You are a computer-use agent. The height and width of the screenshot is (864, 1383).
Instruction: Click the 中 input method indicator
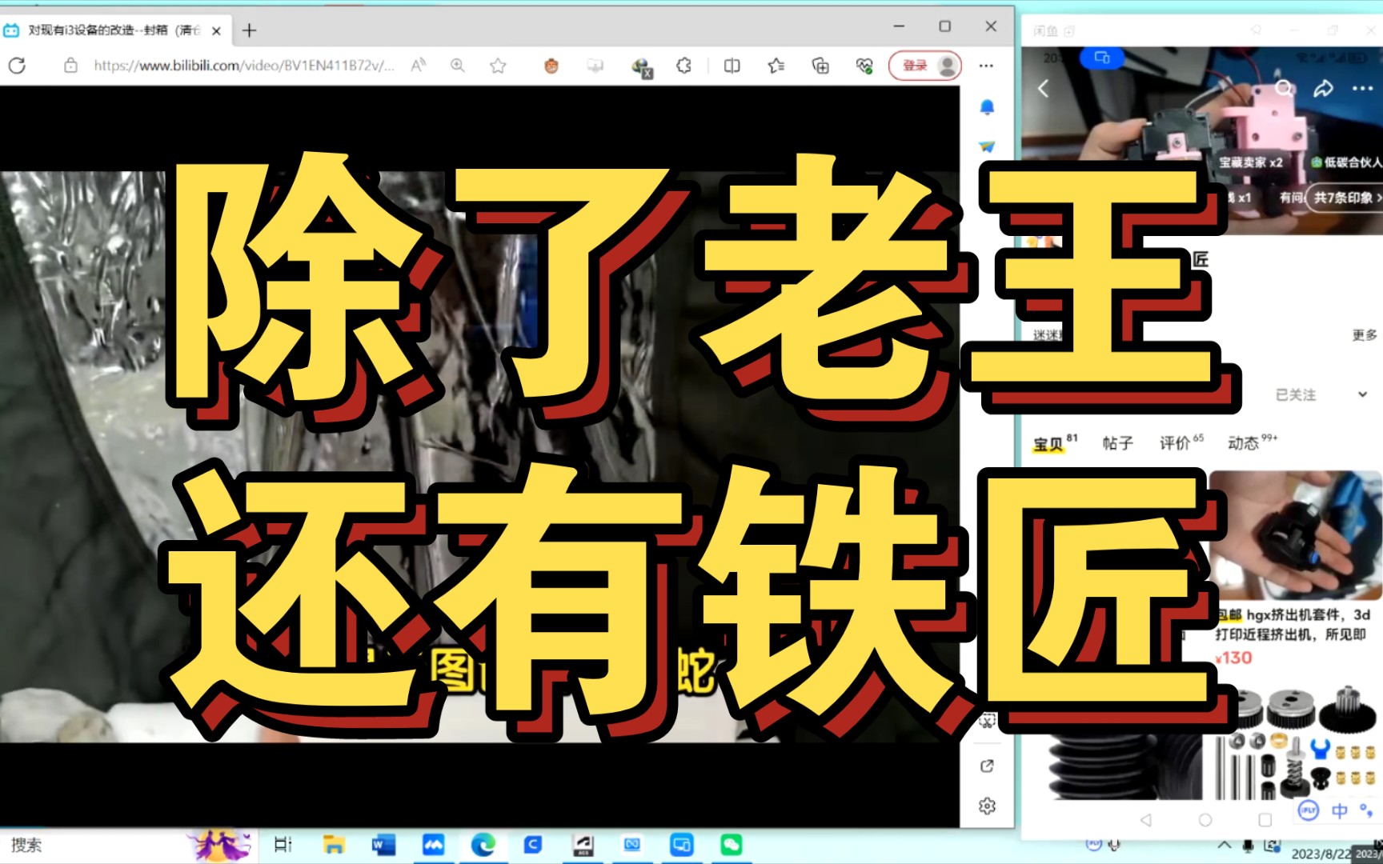point(1339,811)
